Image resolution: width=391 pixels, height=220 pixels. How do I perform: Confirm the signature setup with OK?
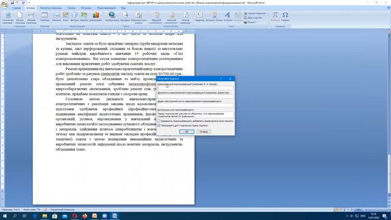coord(186,131)
